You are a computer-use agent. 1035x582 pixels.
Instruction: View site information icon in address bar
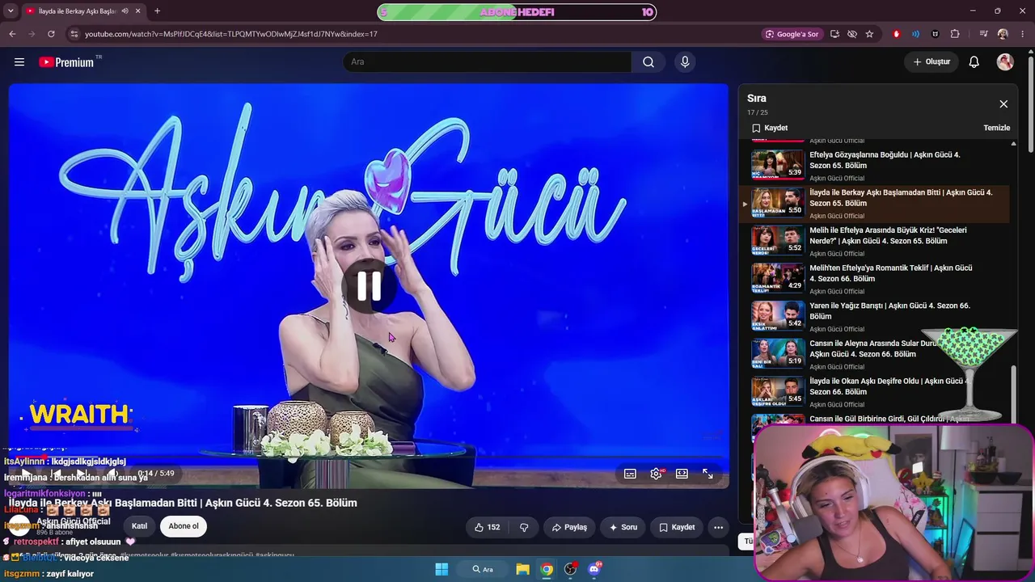point(74,34)
